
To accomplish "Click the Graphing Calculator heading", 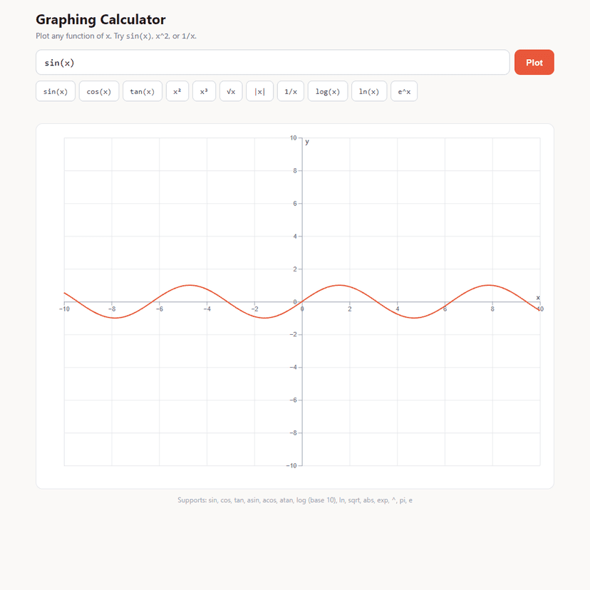I will pos(100,19).
